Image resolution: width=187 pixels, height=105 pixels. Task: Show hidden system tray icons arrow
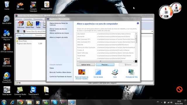point(162,102)
